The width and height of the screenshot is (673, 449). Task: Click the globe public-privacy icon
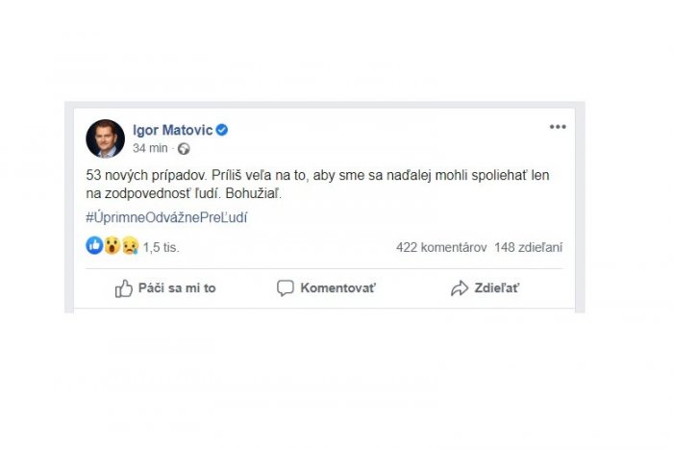pyautogui.click(x=184, y=149)
